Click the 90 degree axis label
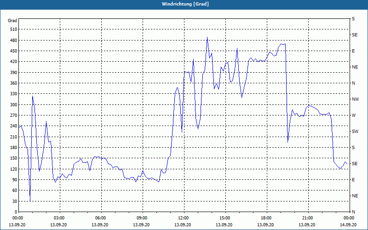This screenshot has height=230, width=368. [15, 180]
